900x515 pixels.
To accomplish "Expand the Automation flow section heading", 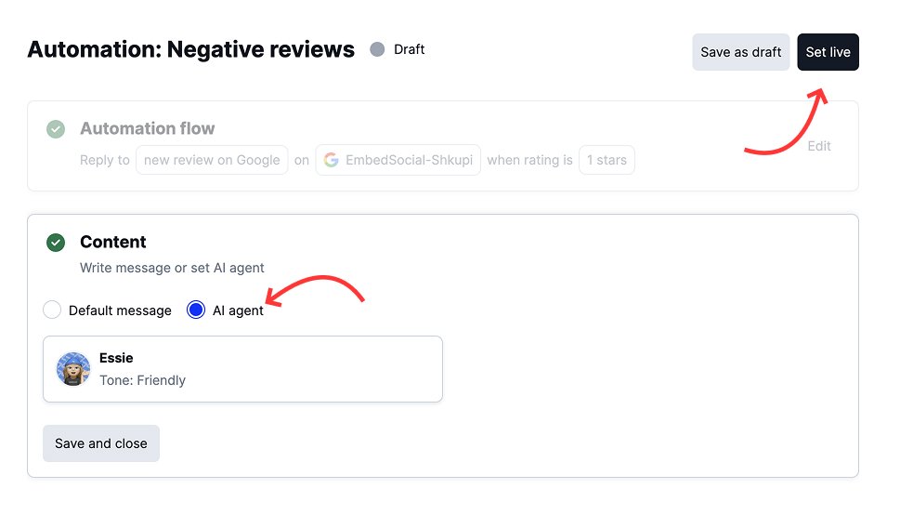I will coord(147,128).
